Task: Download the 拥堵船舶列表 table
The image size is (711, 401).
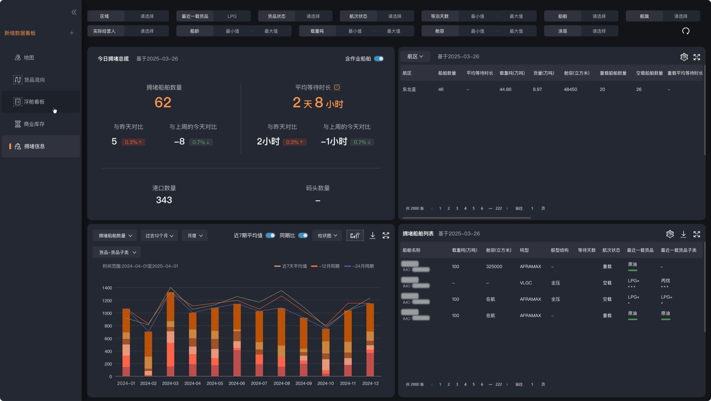Action: pyautogui.click(x=683, y=234)
